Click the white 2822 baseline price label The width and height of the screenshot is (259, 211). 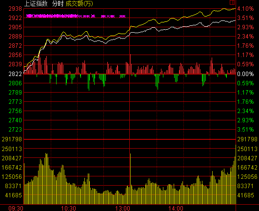[x=15, y=74]
